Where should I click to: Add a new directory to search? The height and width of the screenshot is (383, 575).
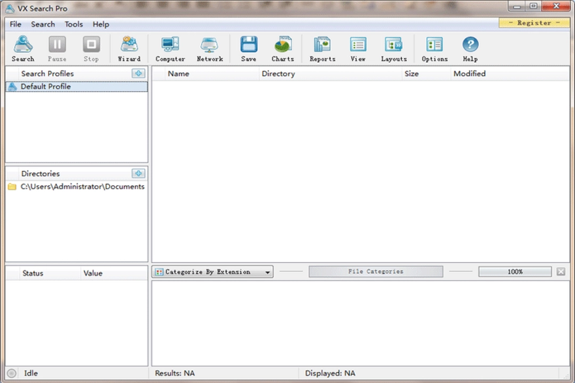(138, 173)
